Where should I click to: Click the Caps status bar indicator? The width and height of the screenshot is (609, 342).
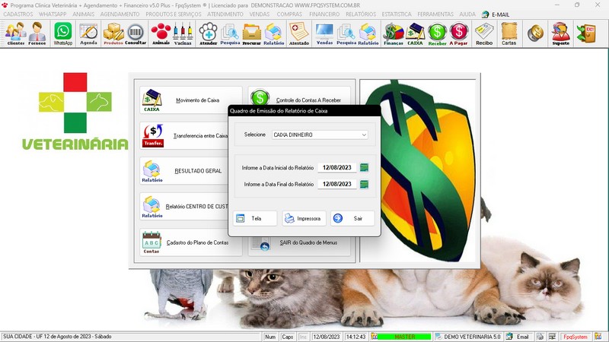click(288, 337)
